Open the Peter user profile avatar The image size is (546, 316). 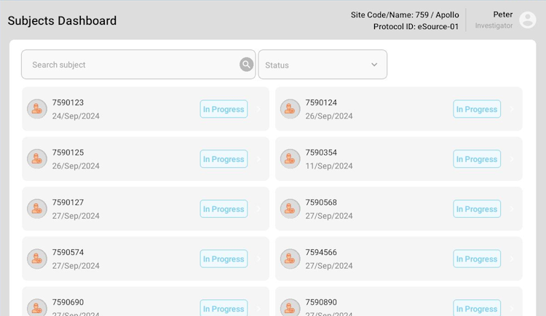[x=528, y=20]
